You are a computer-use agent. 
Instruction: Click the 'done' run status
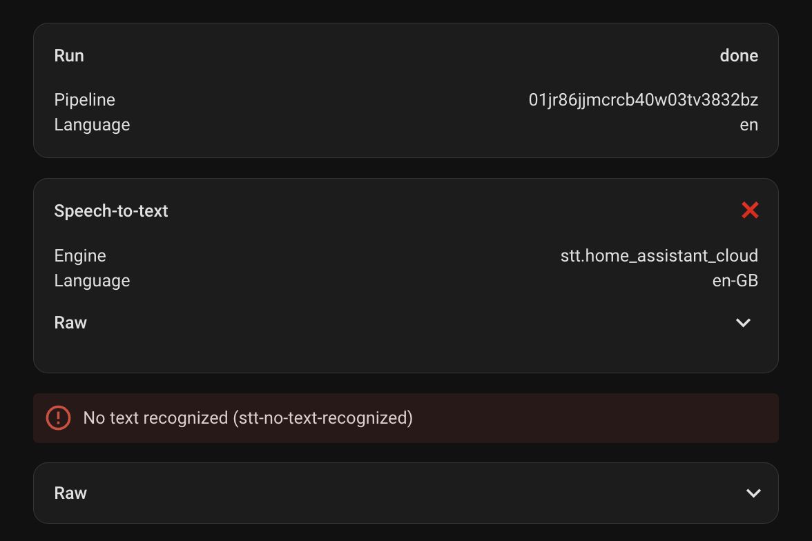739,56
